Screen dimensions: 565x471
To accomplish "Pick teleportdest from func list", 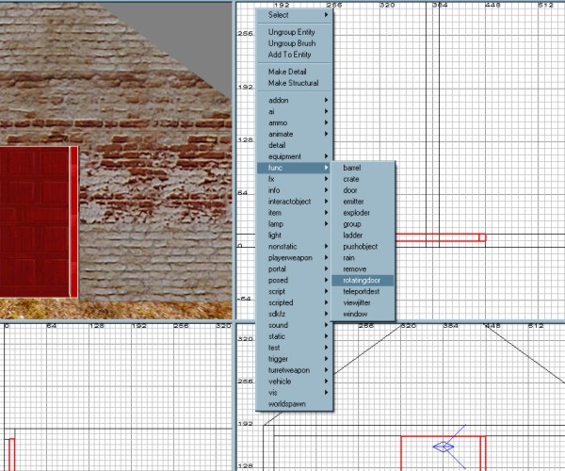I will [363, 291].
